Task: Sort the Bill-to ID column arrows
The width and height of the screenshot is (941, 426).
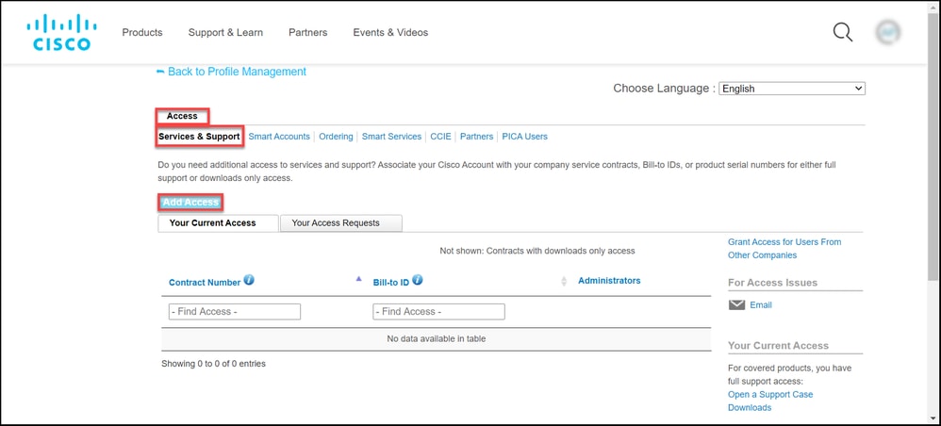Action: pyautogui.click(x=564, y=281)
